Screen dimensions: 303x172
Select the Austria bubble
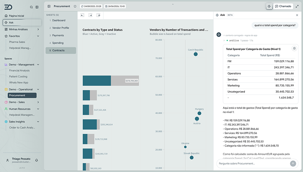(197, 119)
